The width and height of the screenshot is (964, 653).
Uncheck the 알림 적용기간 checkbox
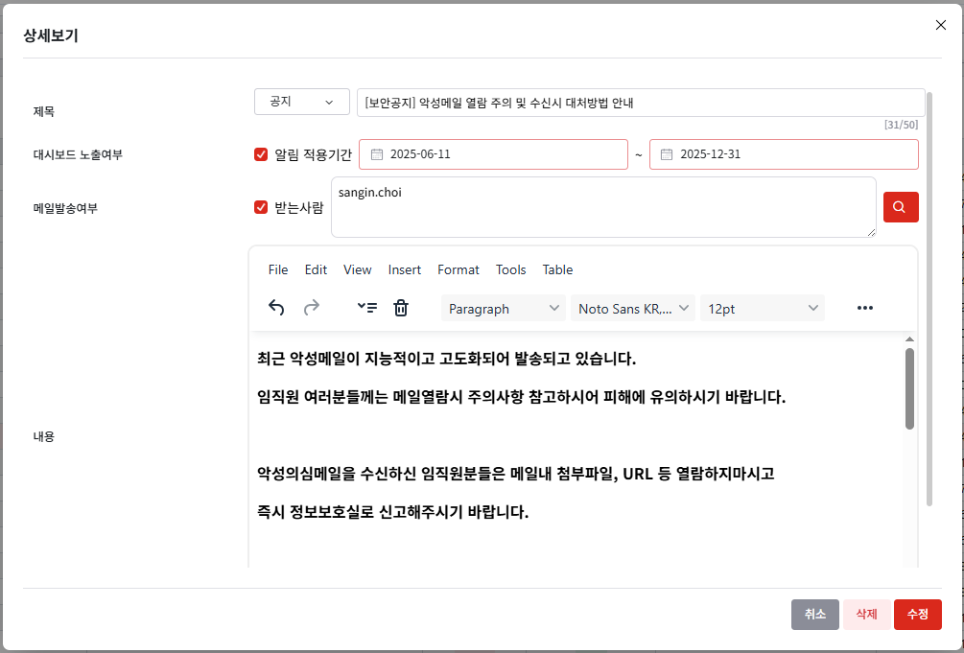[261, 154]
